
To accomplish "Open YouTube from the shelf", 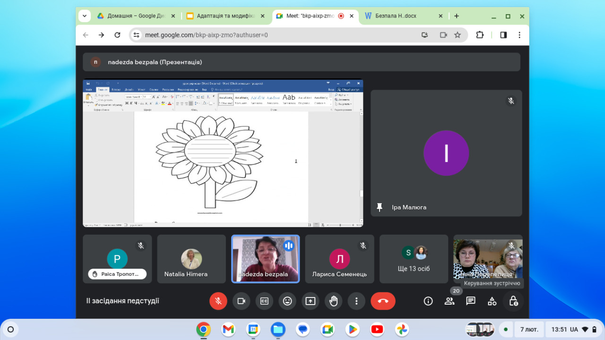I will [377, 329].
